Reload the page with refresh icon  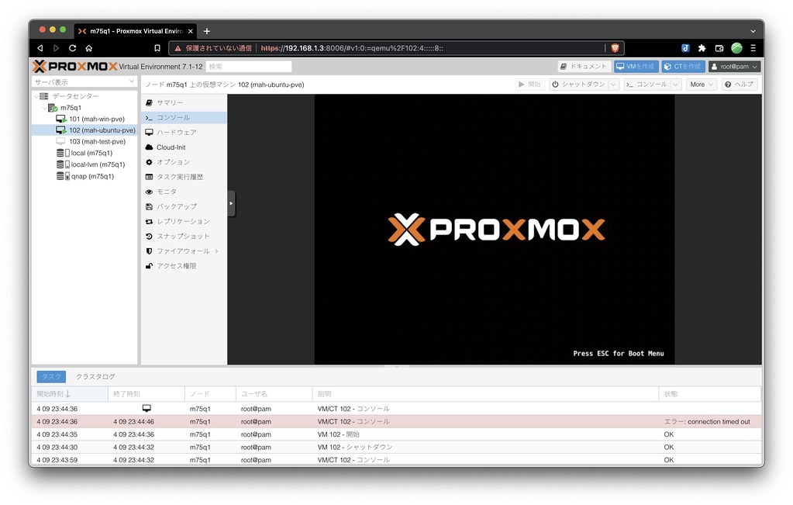72,48
